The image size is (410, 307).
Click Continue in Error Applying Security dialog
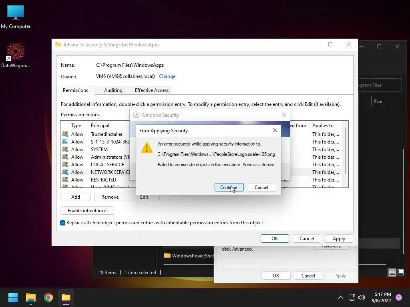pyautogui.click(x=229, y=187)
